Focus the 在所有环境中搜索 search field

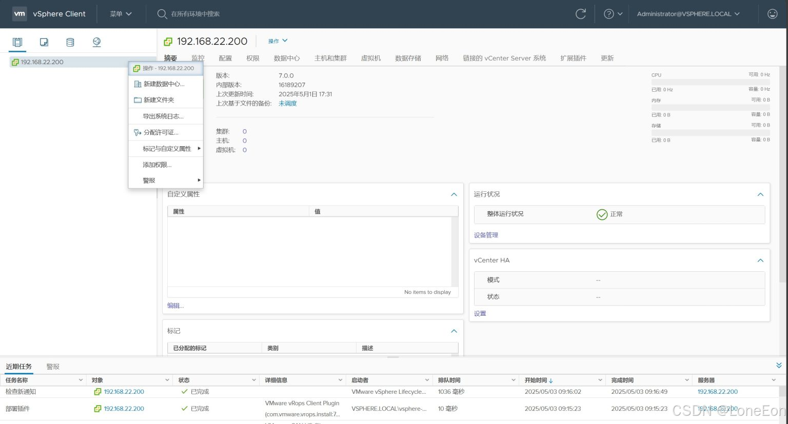(x=195, y=14)
